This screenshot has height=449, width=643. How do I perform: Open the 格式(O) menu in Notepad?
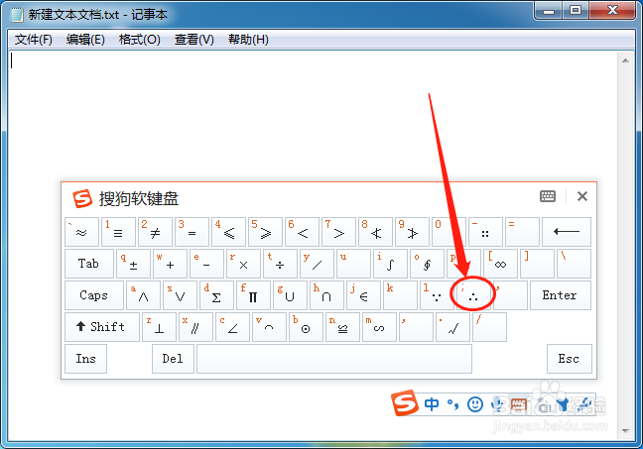tap(140, 40)
